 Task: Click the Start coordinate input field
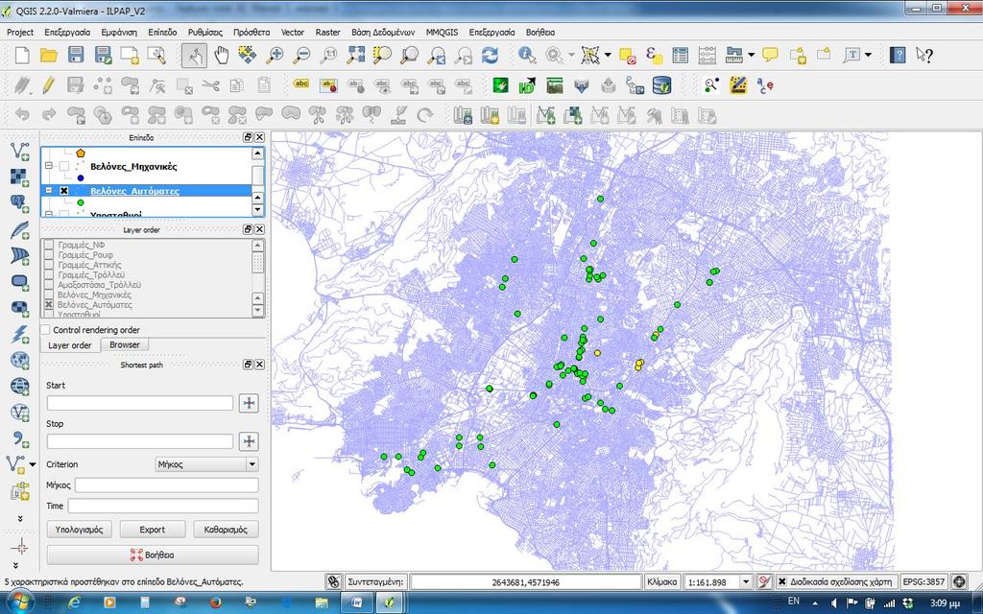tap(140, 403)
